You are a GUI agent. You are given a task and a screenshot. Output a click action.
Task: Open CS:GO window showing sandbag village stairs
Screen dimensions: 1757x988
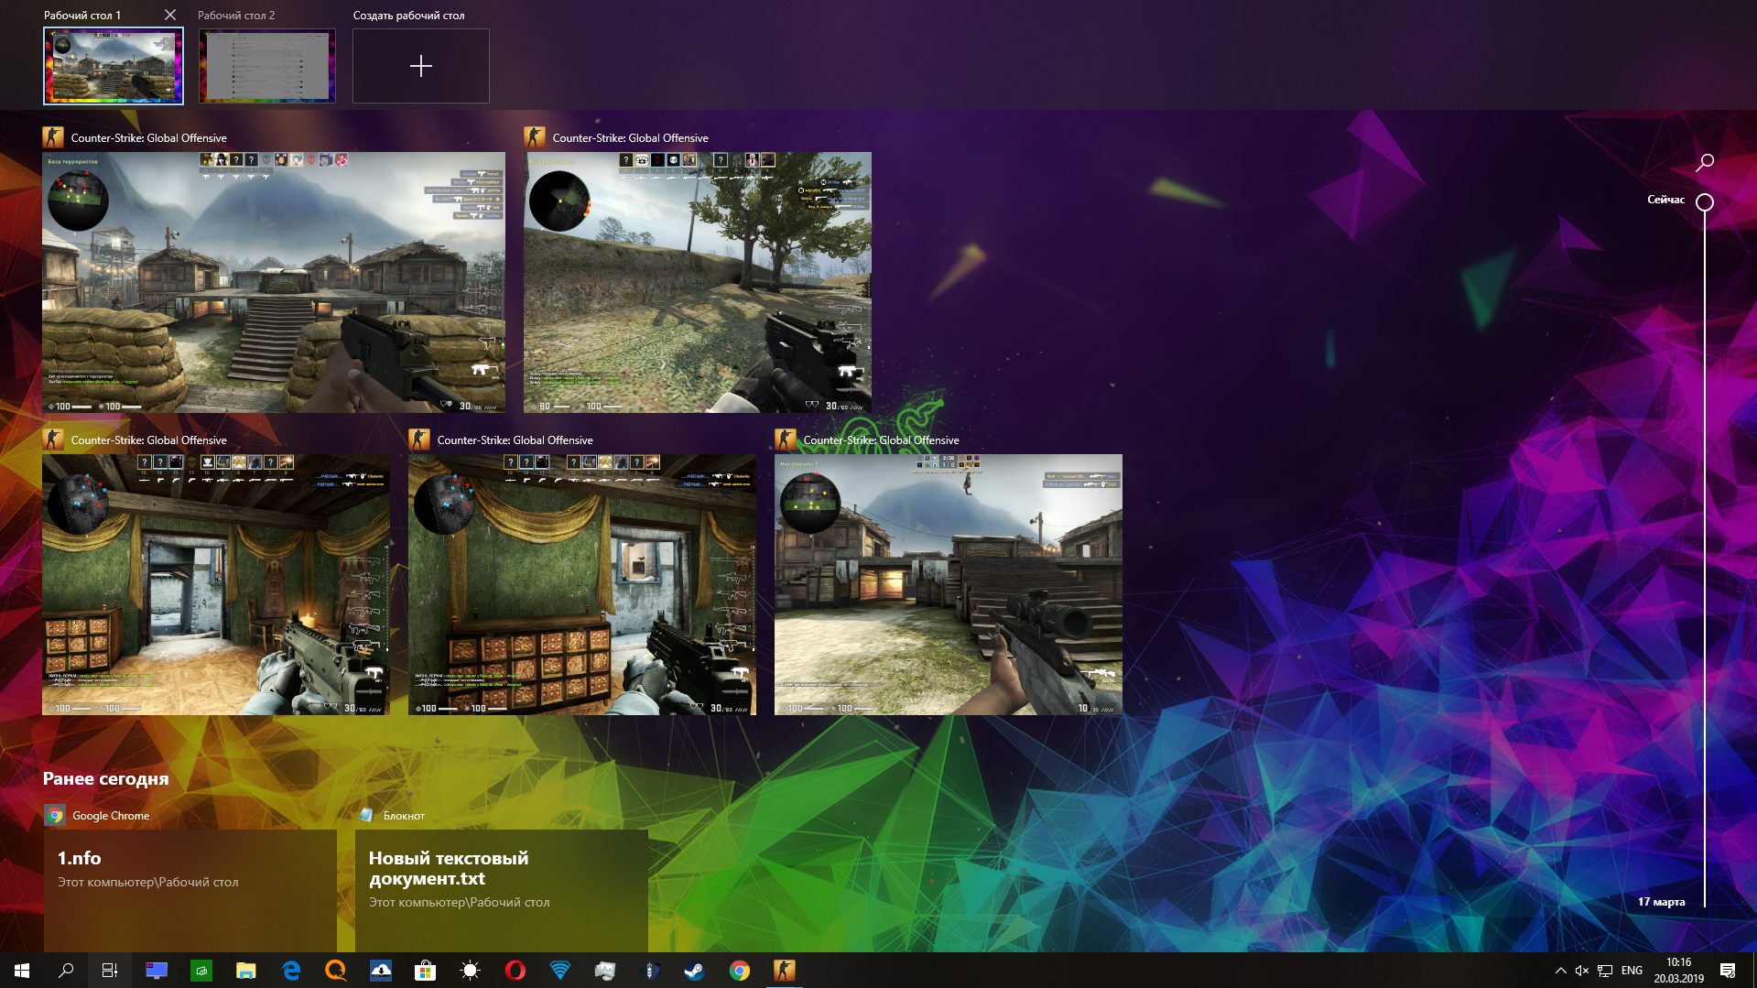click(x=274, y=282)
